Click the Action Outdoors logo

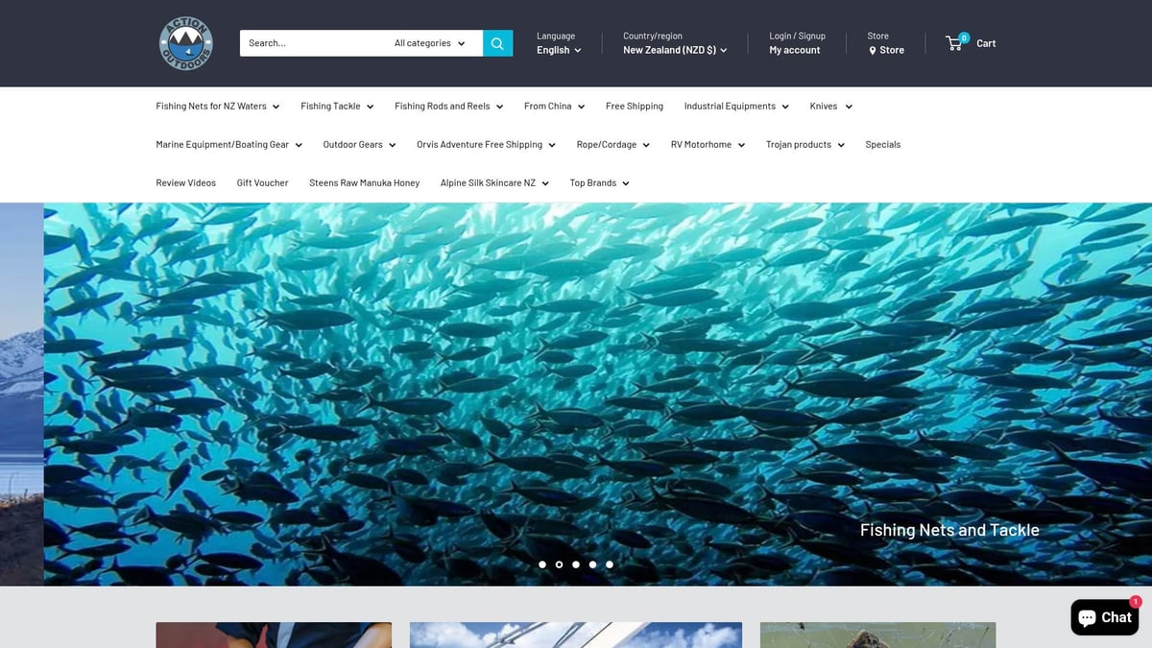(185, 43)
